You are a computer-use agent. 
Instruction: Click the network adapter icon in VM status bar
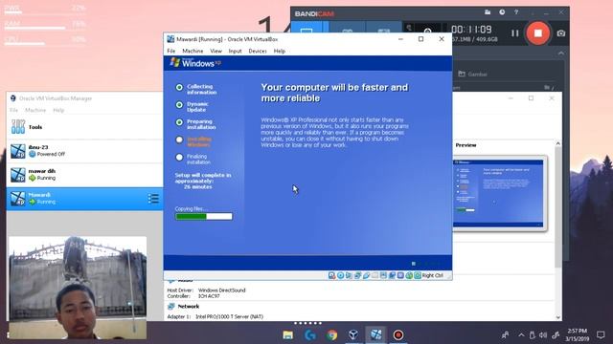coord(357,275)
